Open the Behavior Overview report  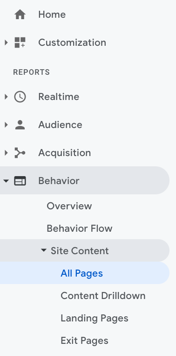coord(69,206)
